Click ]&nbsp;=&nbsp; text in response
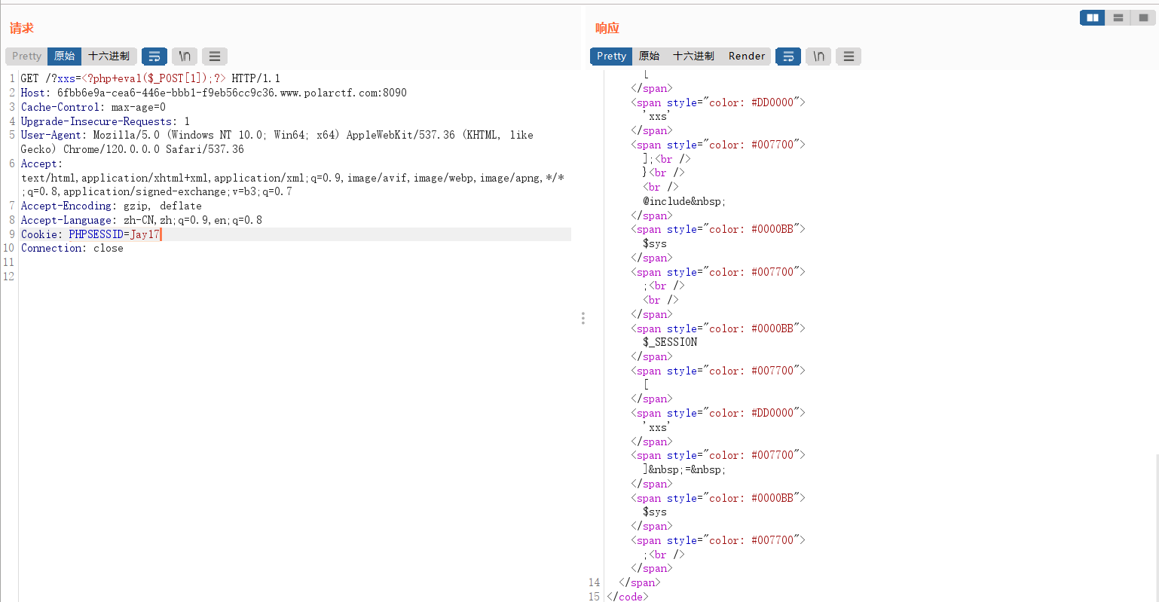Image resolution: width=1159 pixels, height=602 pixels. [x=684, y=469]
